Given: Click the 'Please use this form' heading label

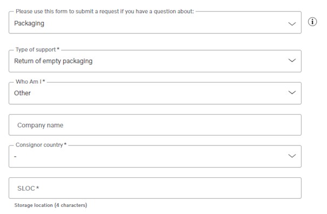Looking at the screenshot, I should point(105,11).
